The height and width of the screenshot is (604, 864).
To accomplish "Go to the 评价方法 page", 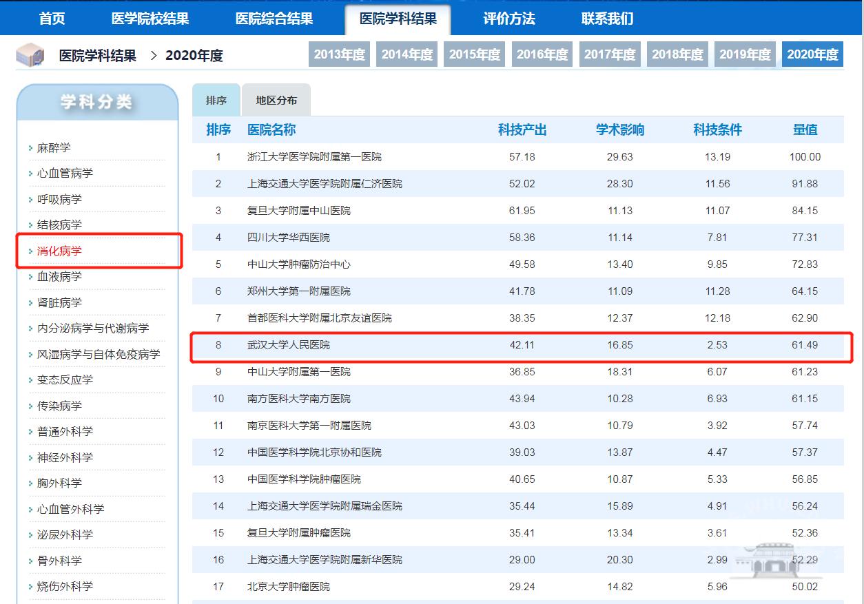I will [509, 19].
